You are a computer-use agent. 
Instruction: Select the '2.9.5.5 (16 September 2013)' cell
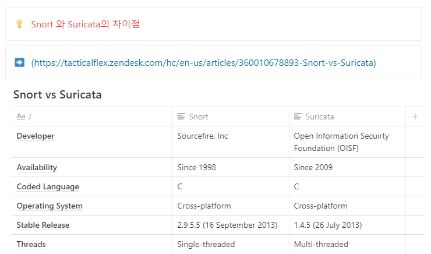231,225
